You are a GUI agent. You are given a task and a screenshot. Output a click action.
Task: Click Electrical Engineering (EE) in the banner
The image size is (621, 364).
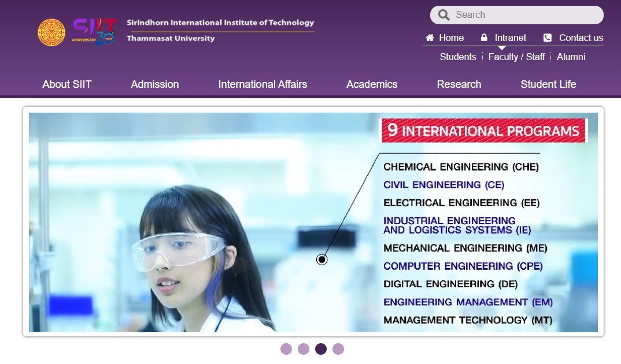click(x=461, y=203)
